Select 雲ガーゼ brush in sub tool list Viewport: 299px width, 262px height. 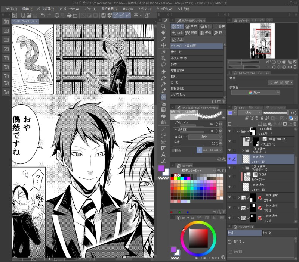(197, 52)
